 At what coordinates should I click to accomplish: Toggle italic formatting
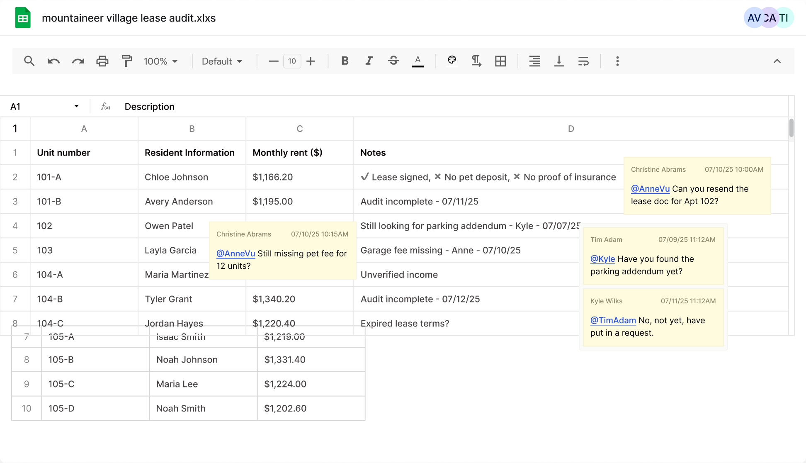(369, 61)
